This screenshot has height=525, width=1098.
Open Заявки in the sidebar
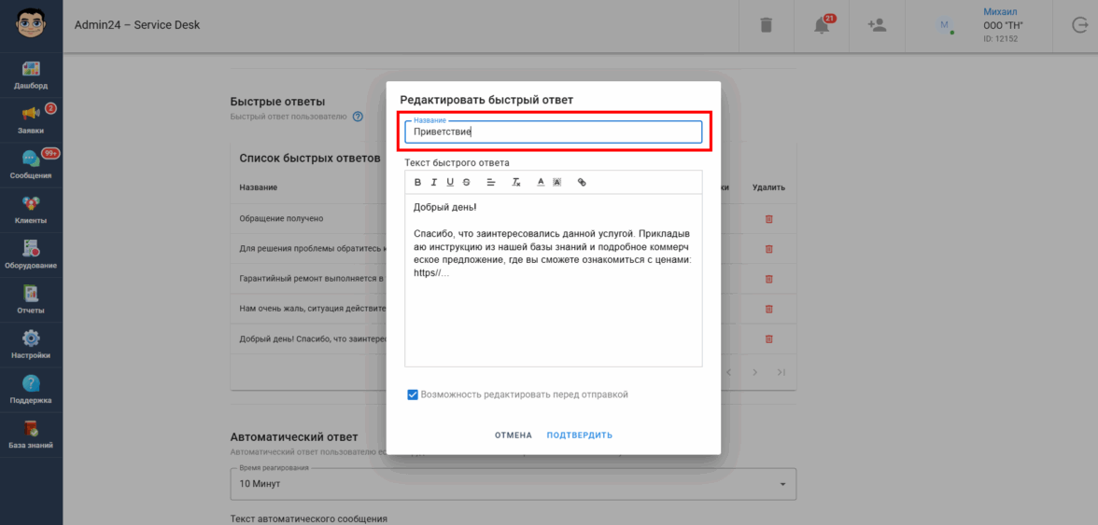[31, 120]
